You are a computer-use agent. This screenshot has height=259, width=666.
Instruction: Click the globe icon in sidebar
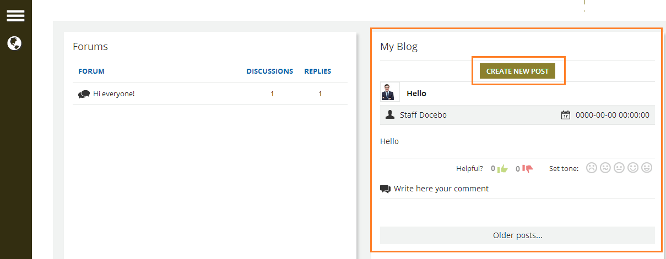(x=14, y=43)
